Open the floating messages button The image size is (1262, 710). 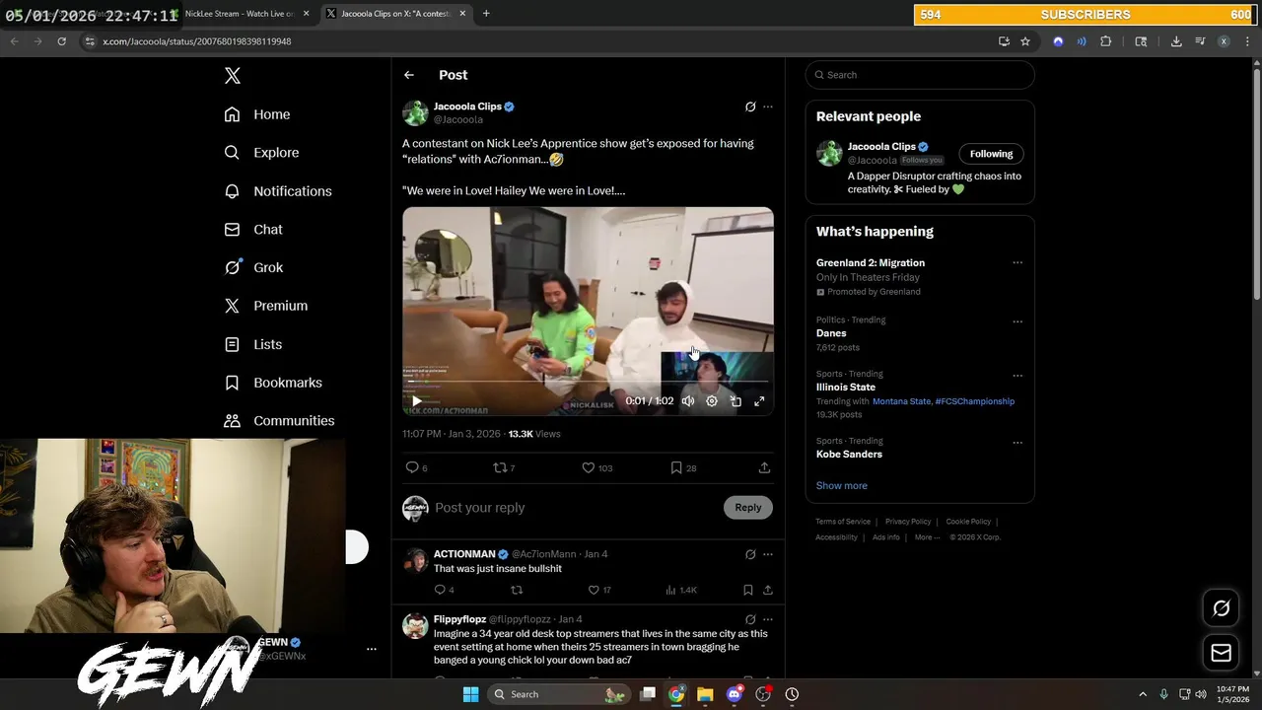(1221, 653)
